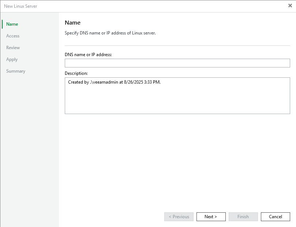Click the green active-step indicator bar
This screenshot has height=227, width=296.
coord(2,24)
